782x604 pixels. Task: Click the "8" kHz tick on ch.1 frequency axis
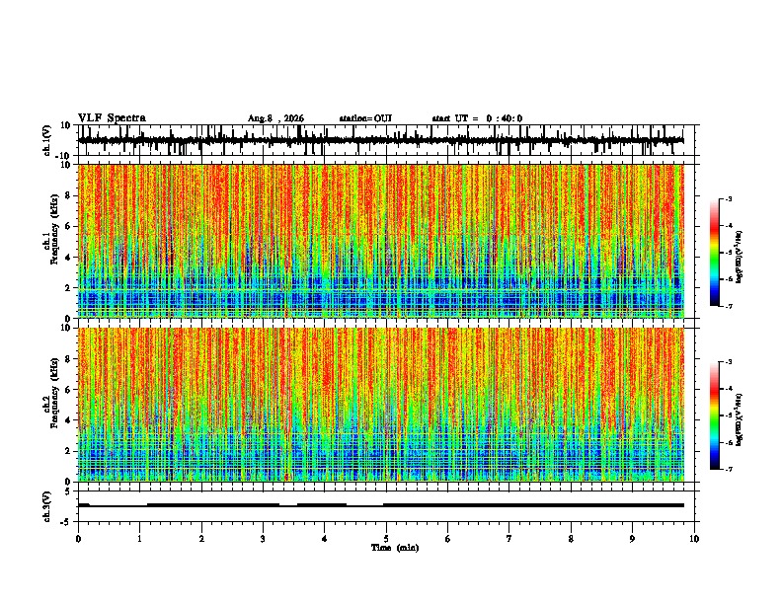tap(67, 195)
